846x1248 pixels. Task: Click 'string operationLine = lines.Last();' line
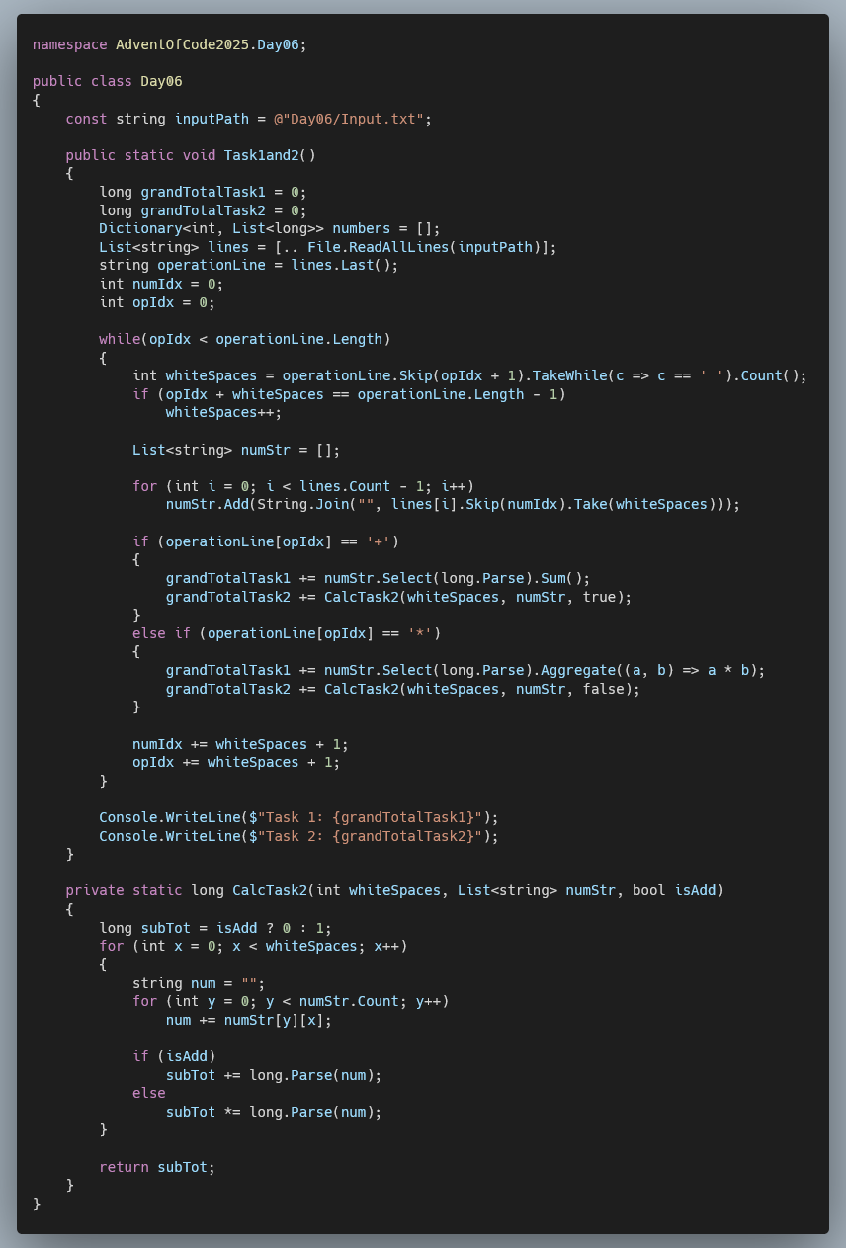[248, 265]
